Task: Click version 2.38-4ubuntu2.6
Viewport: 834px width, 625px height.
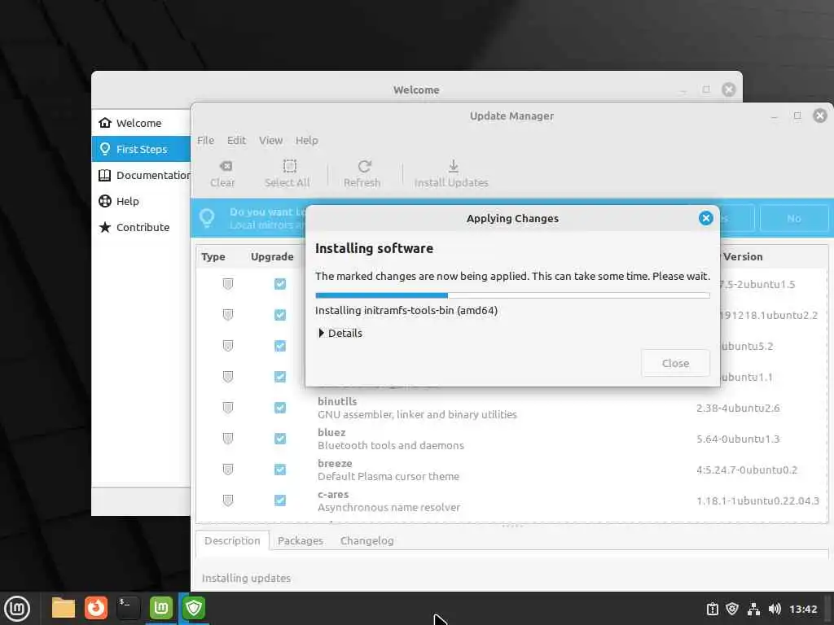Action: 738,408
